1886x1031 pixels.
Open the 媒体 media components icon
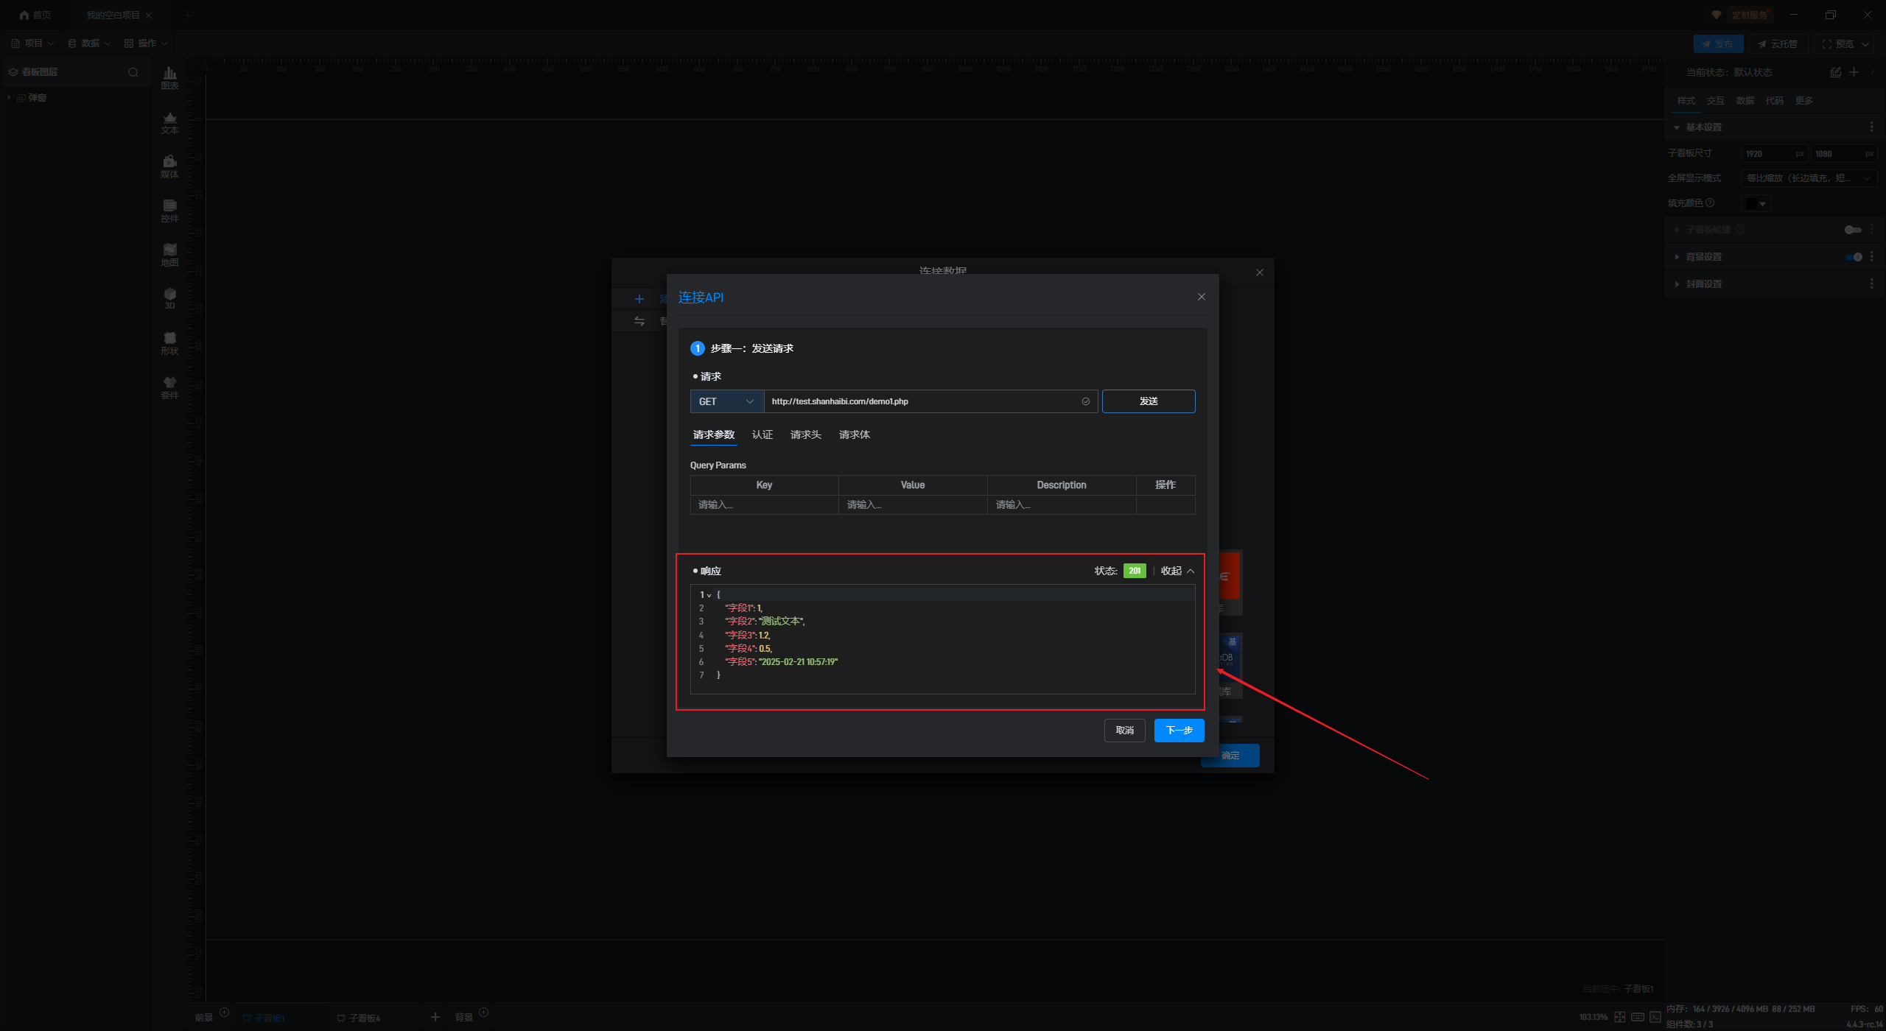pyautogui.click(x=169, y=166)
